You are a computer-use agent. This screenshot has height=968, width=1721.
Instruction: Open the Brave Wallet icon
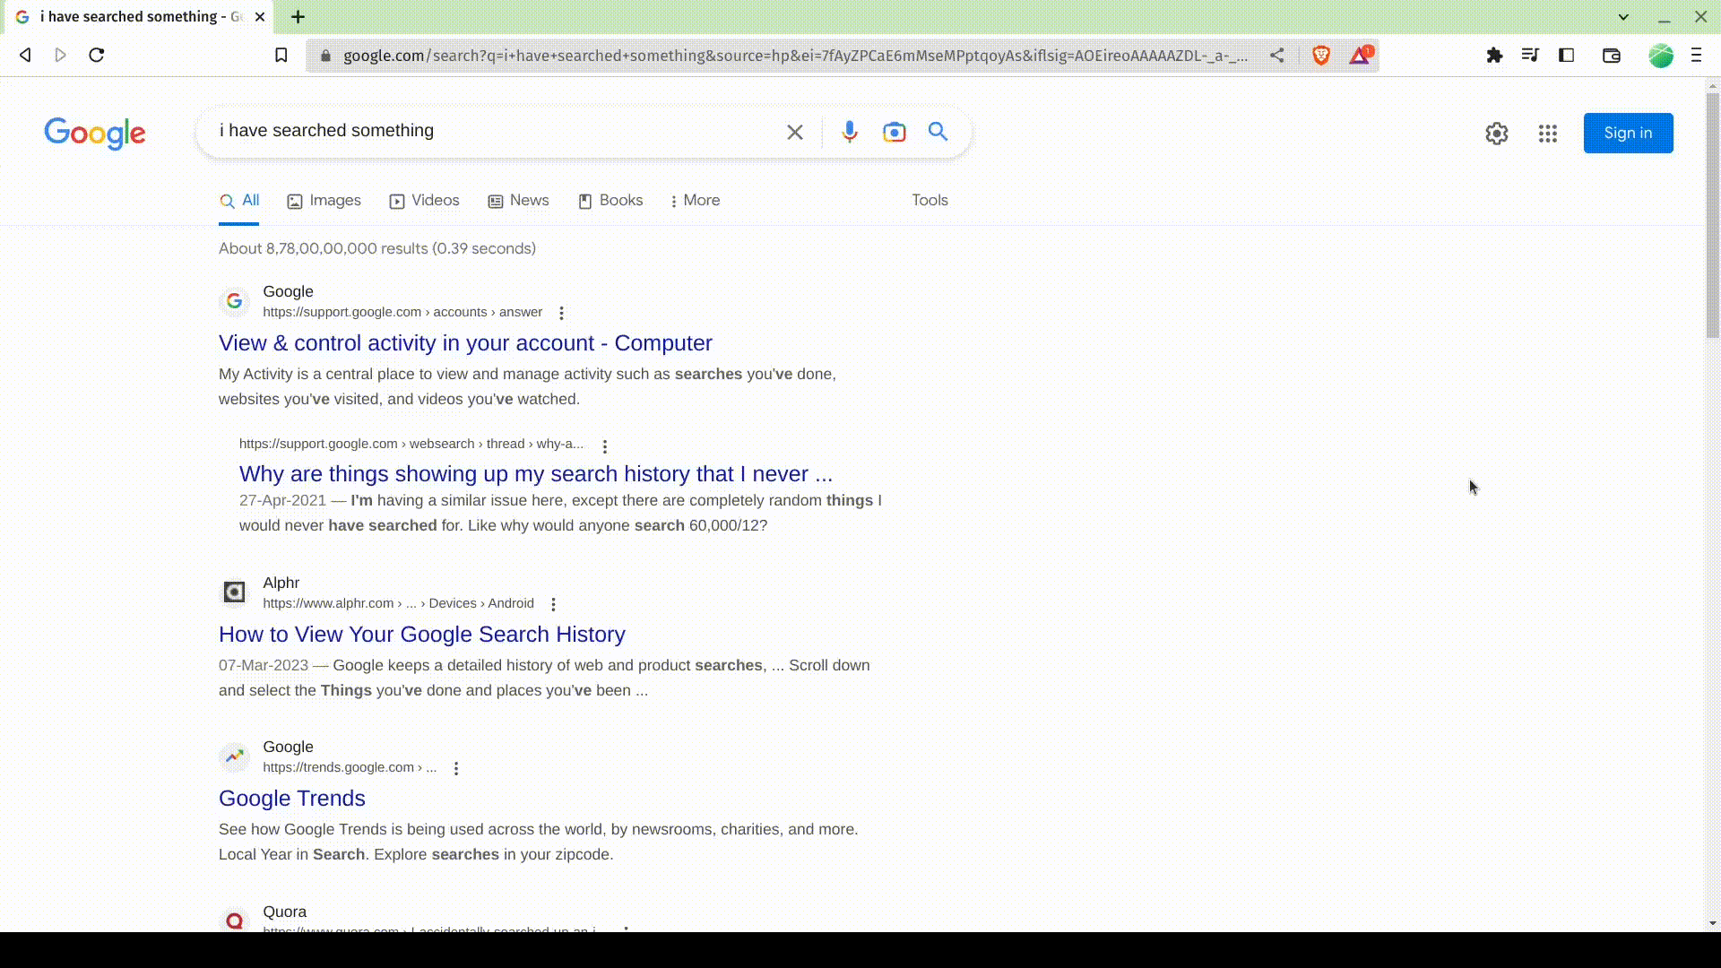point(1612,56)
